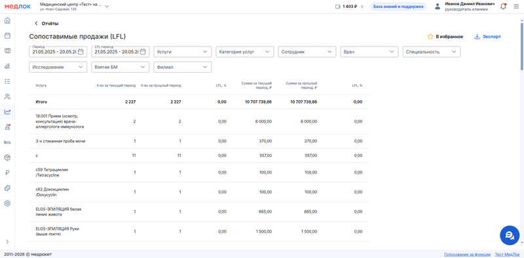Open the Home page from sidebar

coord(7,20)
